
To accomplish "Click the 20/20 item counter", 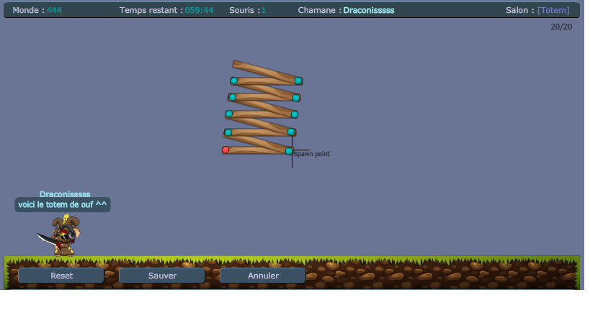I will (561, 27).
